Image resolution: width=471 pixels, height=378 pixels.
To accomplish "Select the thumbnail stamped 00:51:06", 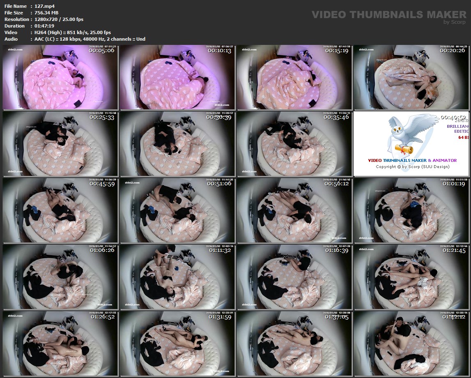I will tap(177, 210).
